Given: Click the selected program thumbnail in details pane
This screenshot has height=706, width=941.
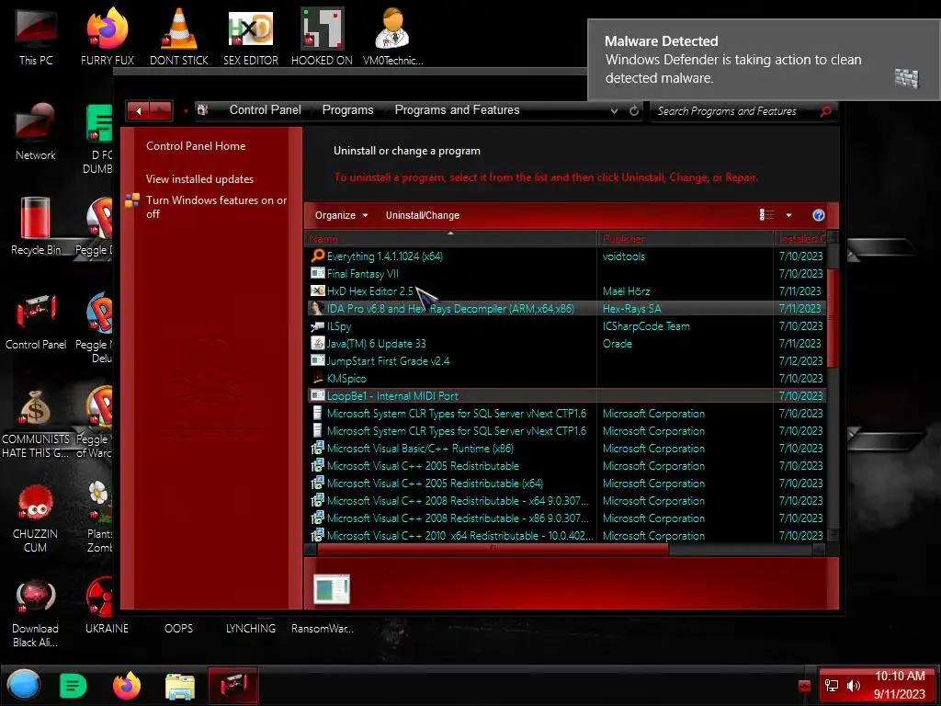Looking at the screenshot, I should pyautogui.click(x=331, y=589).
